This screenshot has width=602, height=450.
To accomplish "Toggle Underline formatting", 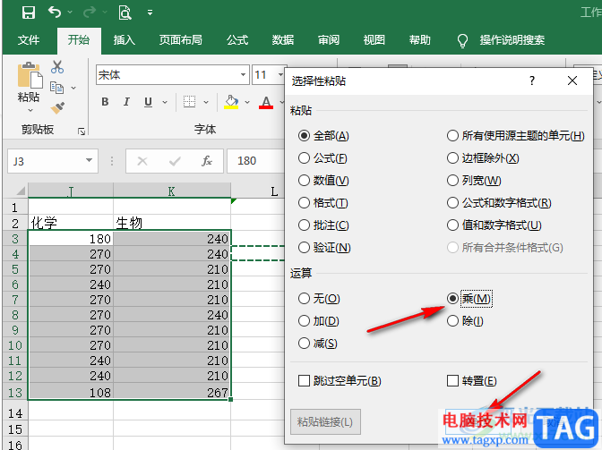I will coord(148,102).
